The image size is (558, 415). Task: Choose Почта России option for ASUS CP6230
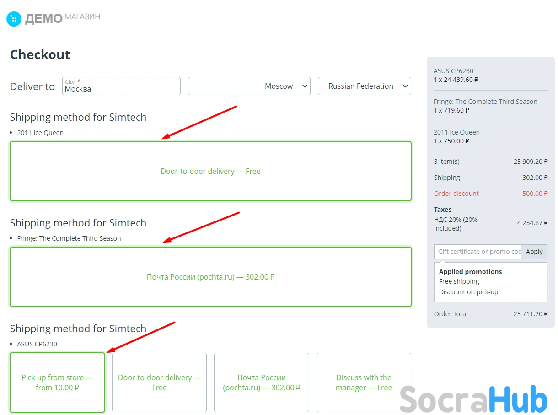click(262, 383)
